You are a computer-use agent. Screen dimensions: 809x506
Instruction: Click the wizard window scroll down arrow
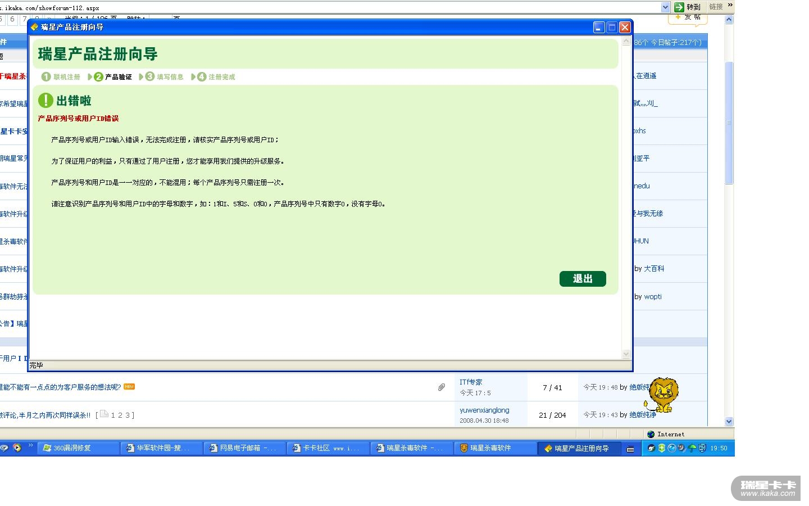[626, 354]
